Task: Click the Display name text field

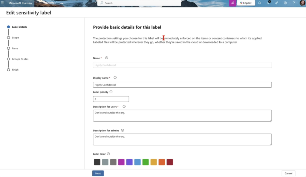Action: (x=182, y=85)
